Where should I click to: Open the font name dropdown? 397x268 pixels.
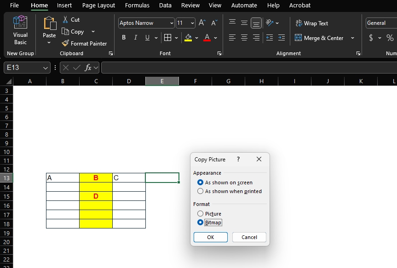172,23
